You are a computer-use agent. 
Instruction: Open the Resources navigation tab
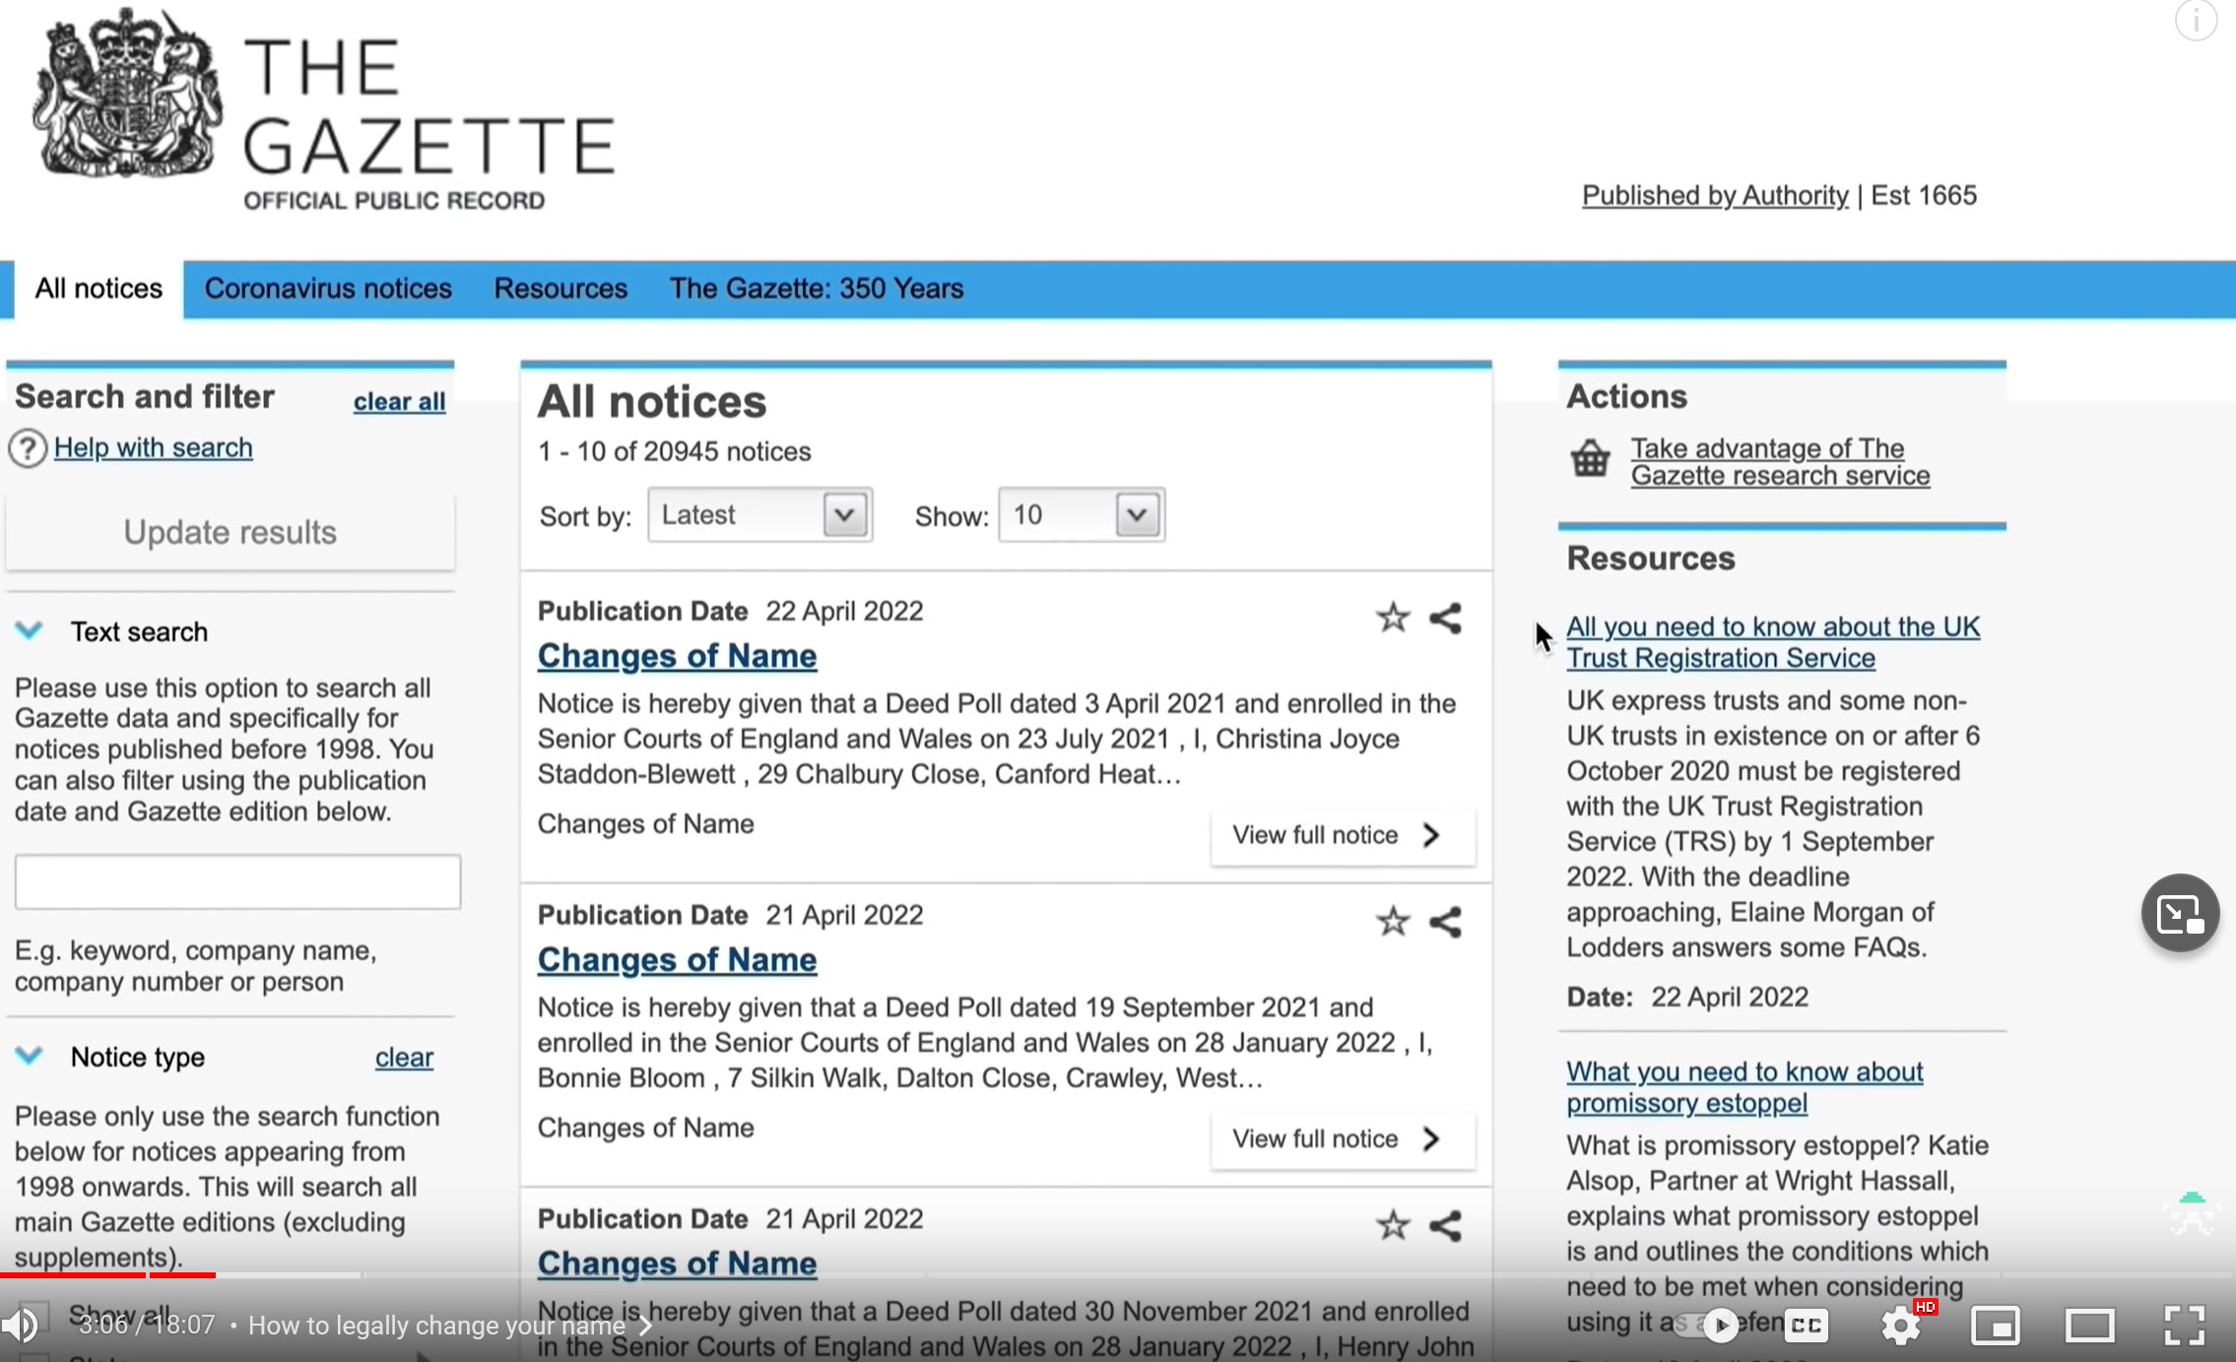pos(560,289)
